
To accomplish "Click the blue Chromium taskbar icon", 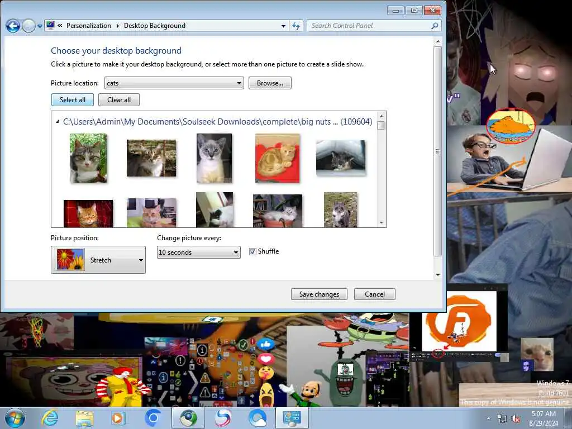I will point(152,418).
